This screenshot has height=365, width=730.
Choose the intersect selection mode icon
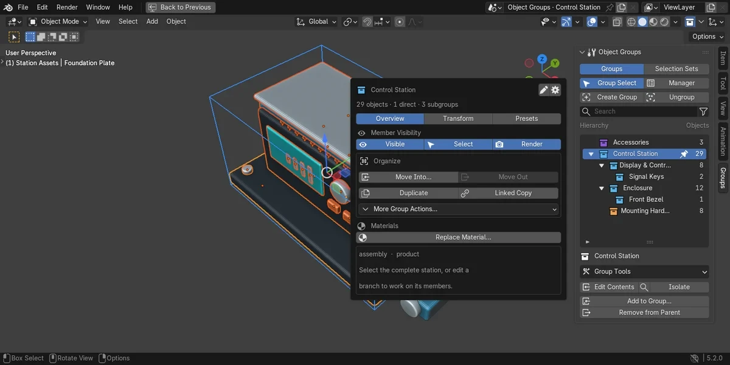point(74,37)
